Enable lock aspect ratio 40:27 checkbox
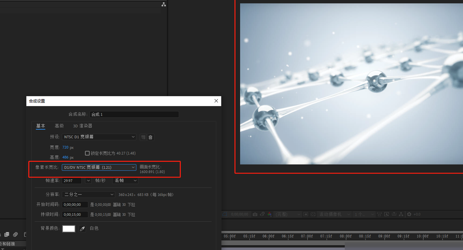This screenshot has height=250, width=463. [x=87, y=153]
